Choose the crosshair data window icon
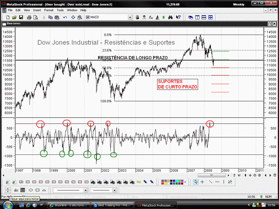This screenshot has width=279, height=209. pyautogui.click(x=73, y=17)
